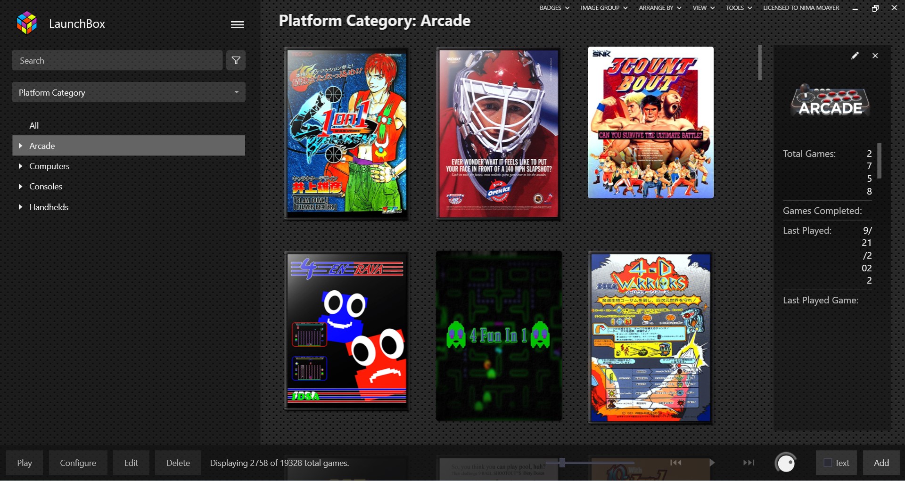Click the LaunchBox cube logo
The width and height of the screenshot is (905, 481).
(x=27, y=23)
